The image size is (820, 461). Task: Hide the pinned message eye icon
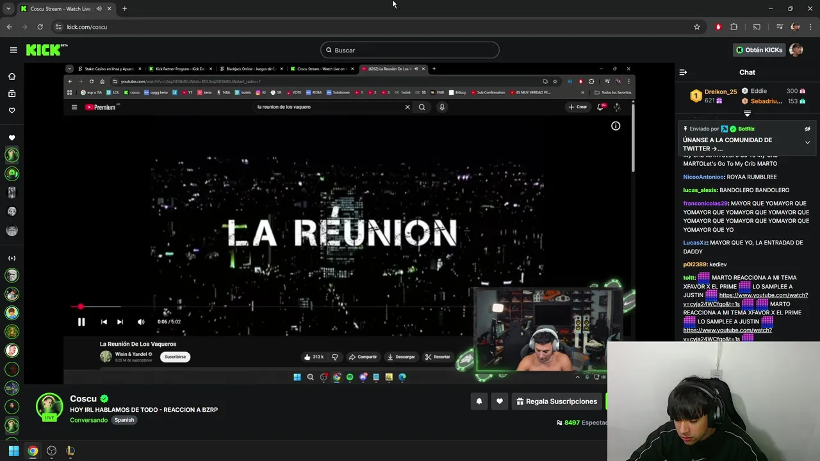coord(807,129)
